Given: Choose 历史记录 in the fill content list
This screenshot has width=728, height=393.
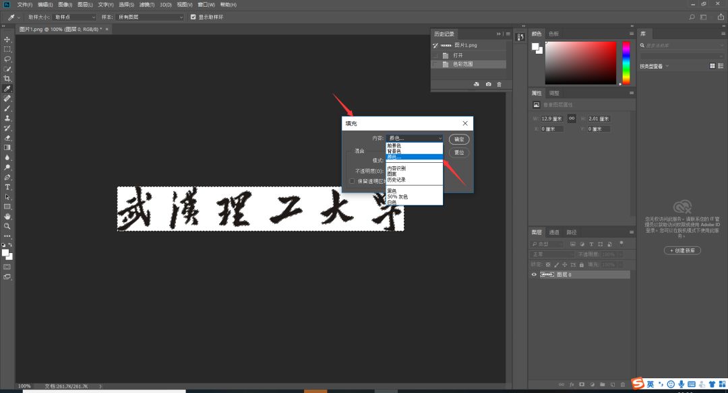Looking at the screenshot, I should pyautogui.click(x=396, y=180).
